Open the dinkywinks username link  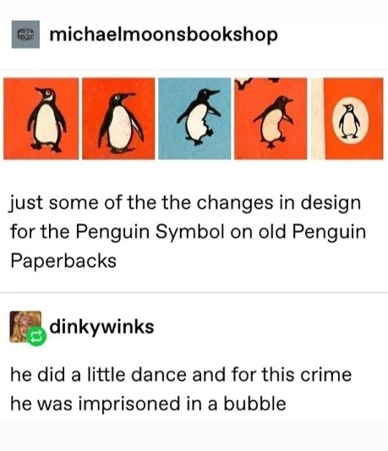click(101, 327)
